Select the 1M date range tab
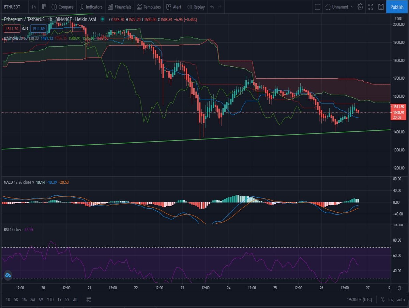This screenshot has width=409, height=308. (24, 300)
